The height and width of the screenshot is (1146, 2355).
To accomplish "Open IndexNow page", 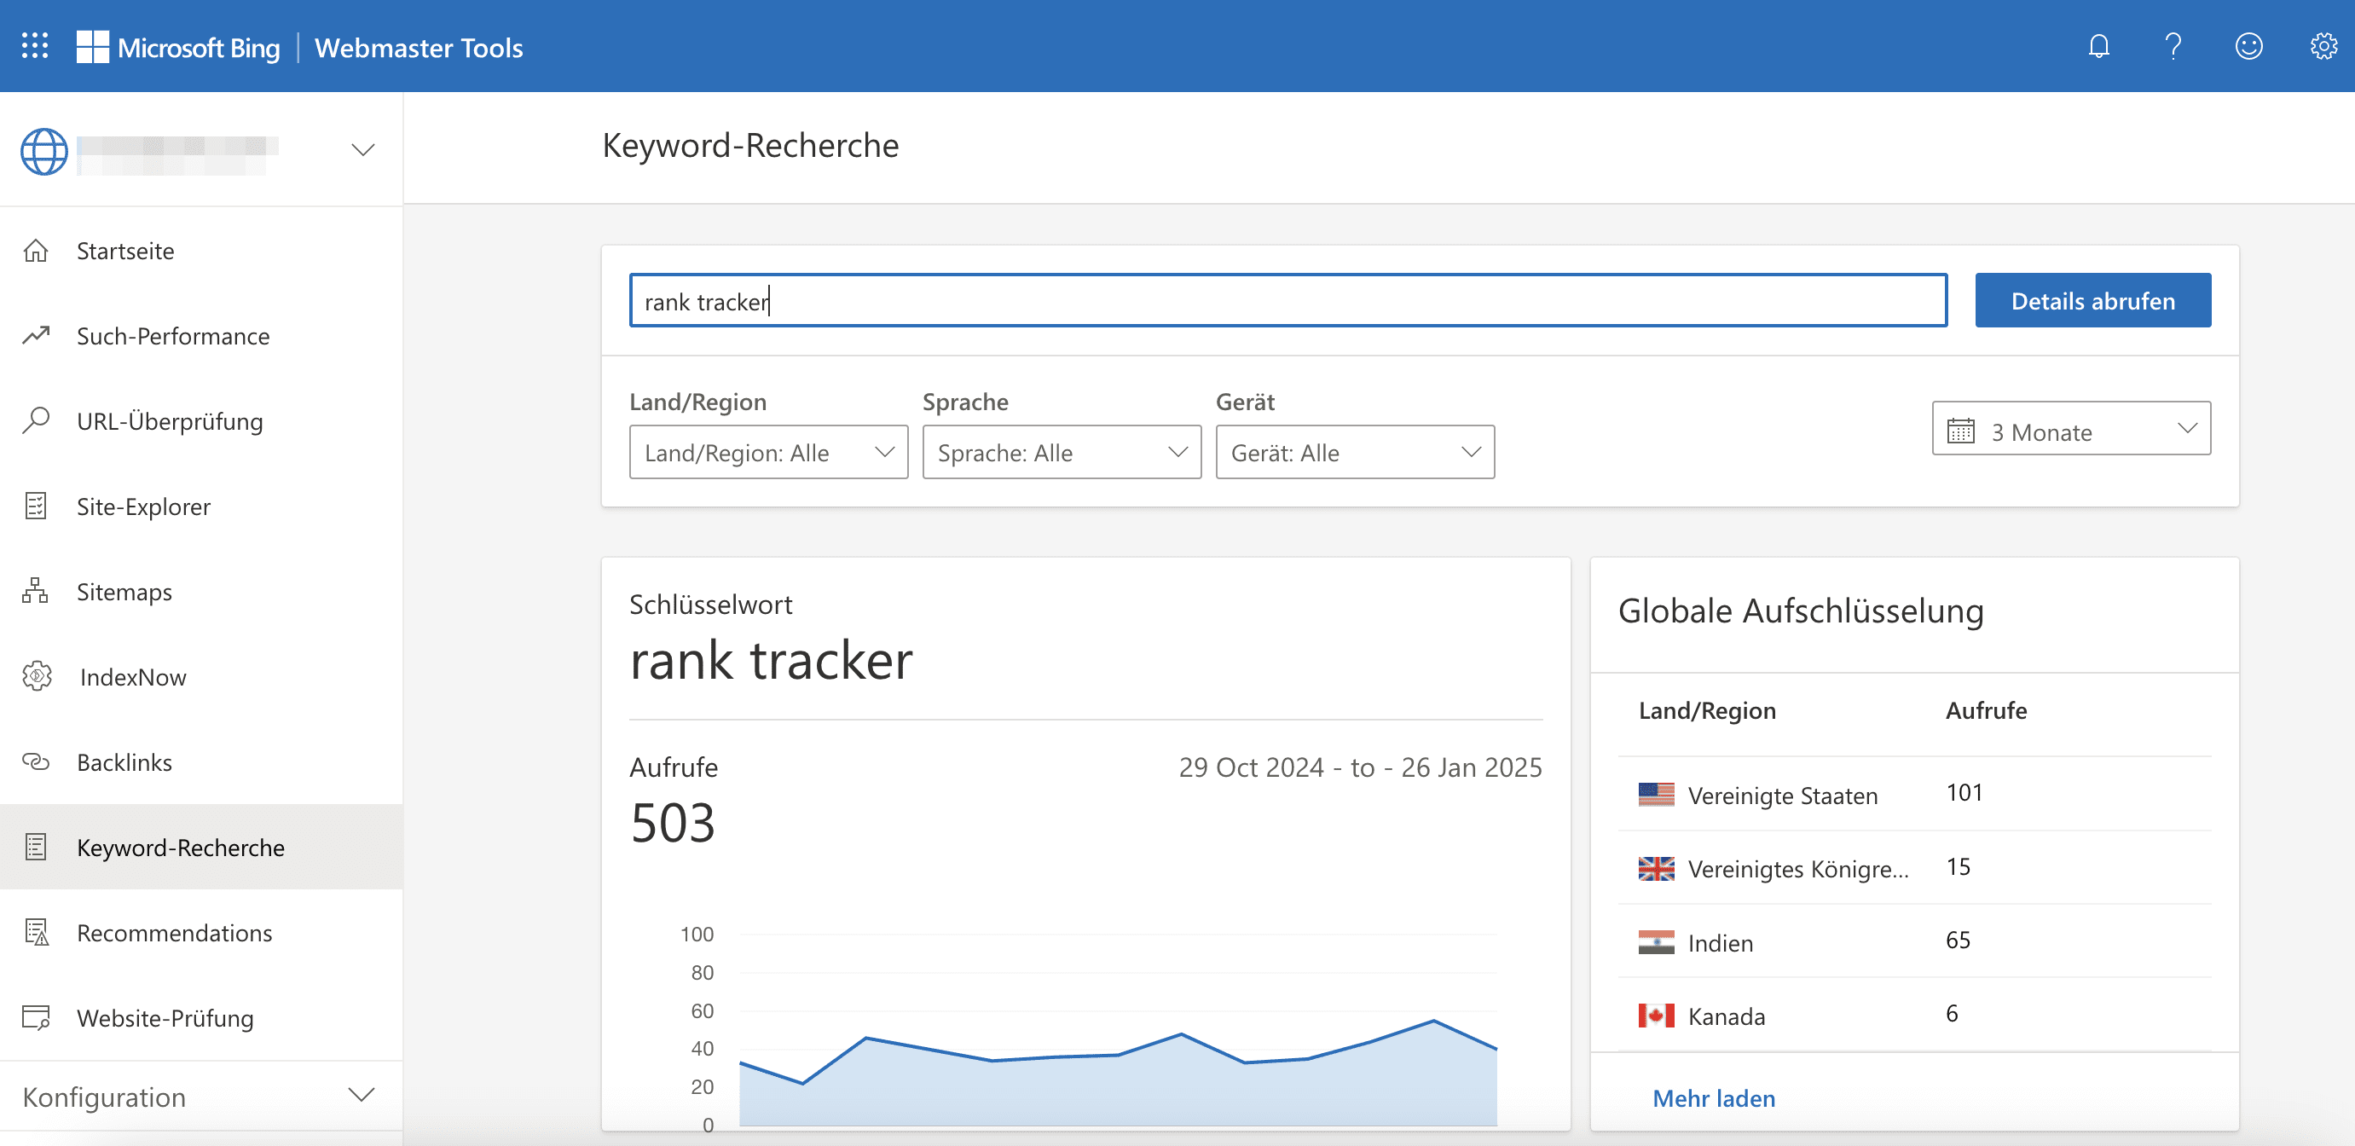I will (x=201, y=676).
